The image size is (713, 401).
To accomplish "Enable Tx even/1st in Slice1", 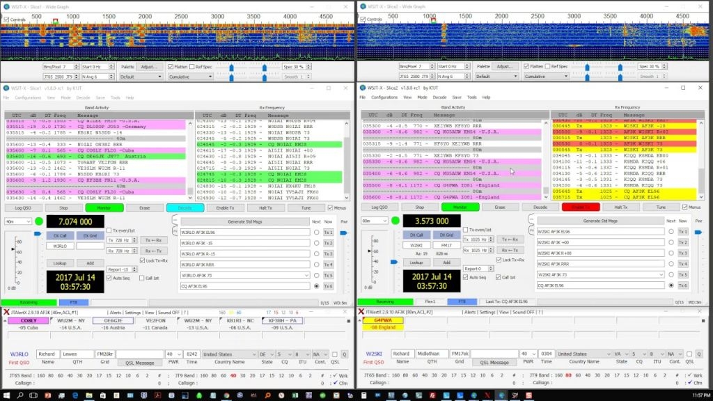I will 109,230.
